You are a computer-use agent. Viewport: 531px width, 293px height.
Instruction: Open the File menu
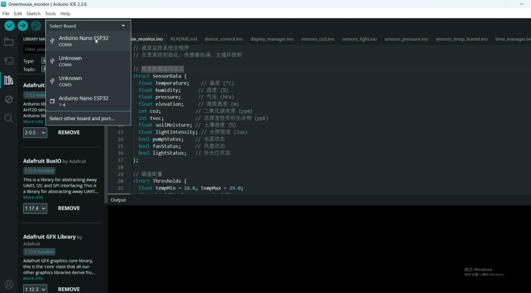[6, 14]
